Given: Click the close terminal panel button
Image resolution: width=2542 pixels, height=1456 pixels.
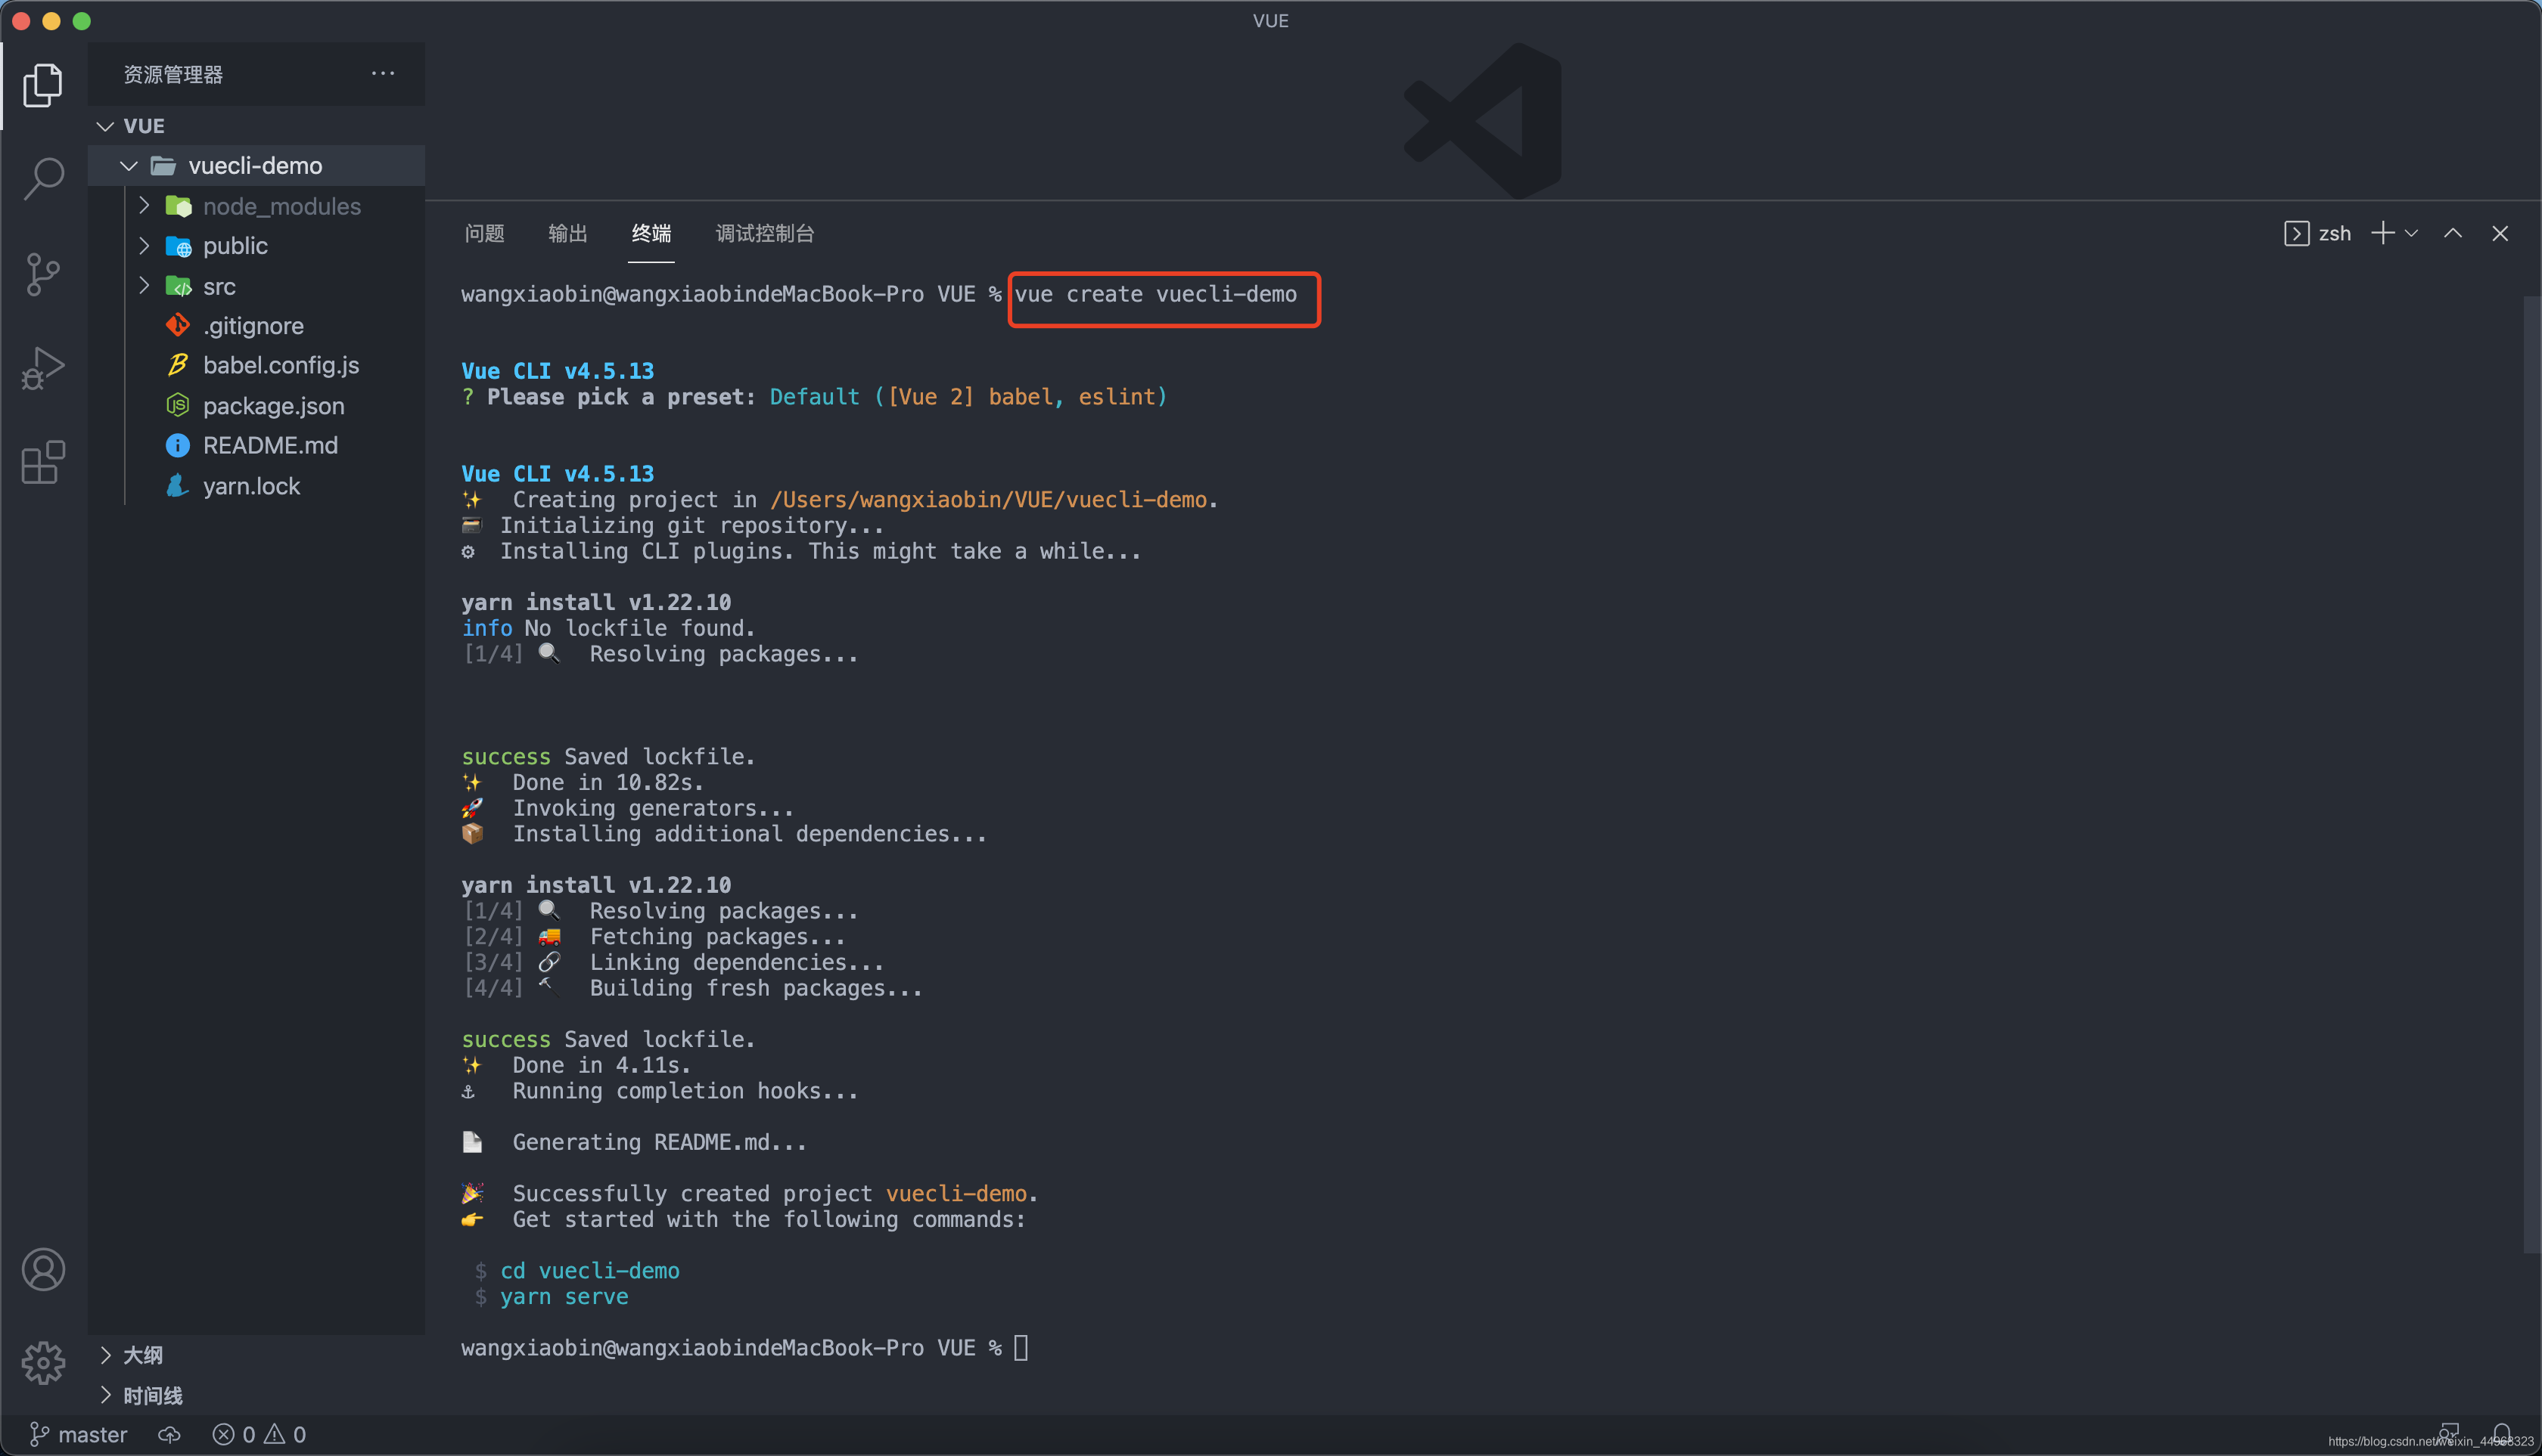Looking at the screenshot, I should (x=2500, y=234).
